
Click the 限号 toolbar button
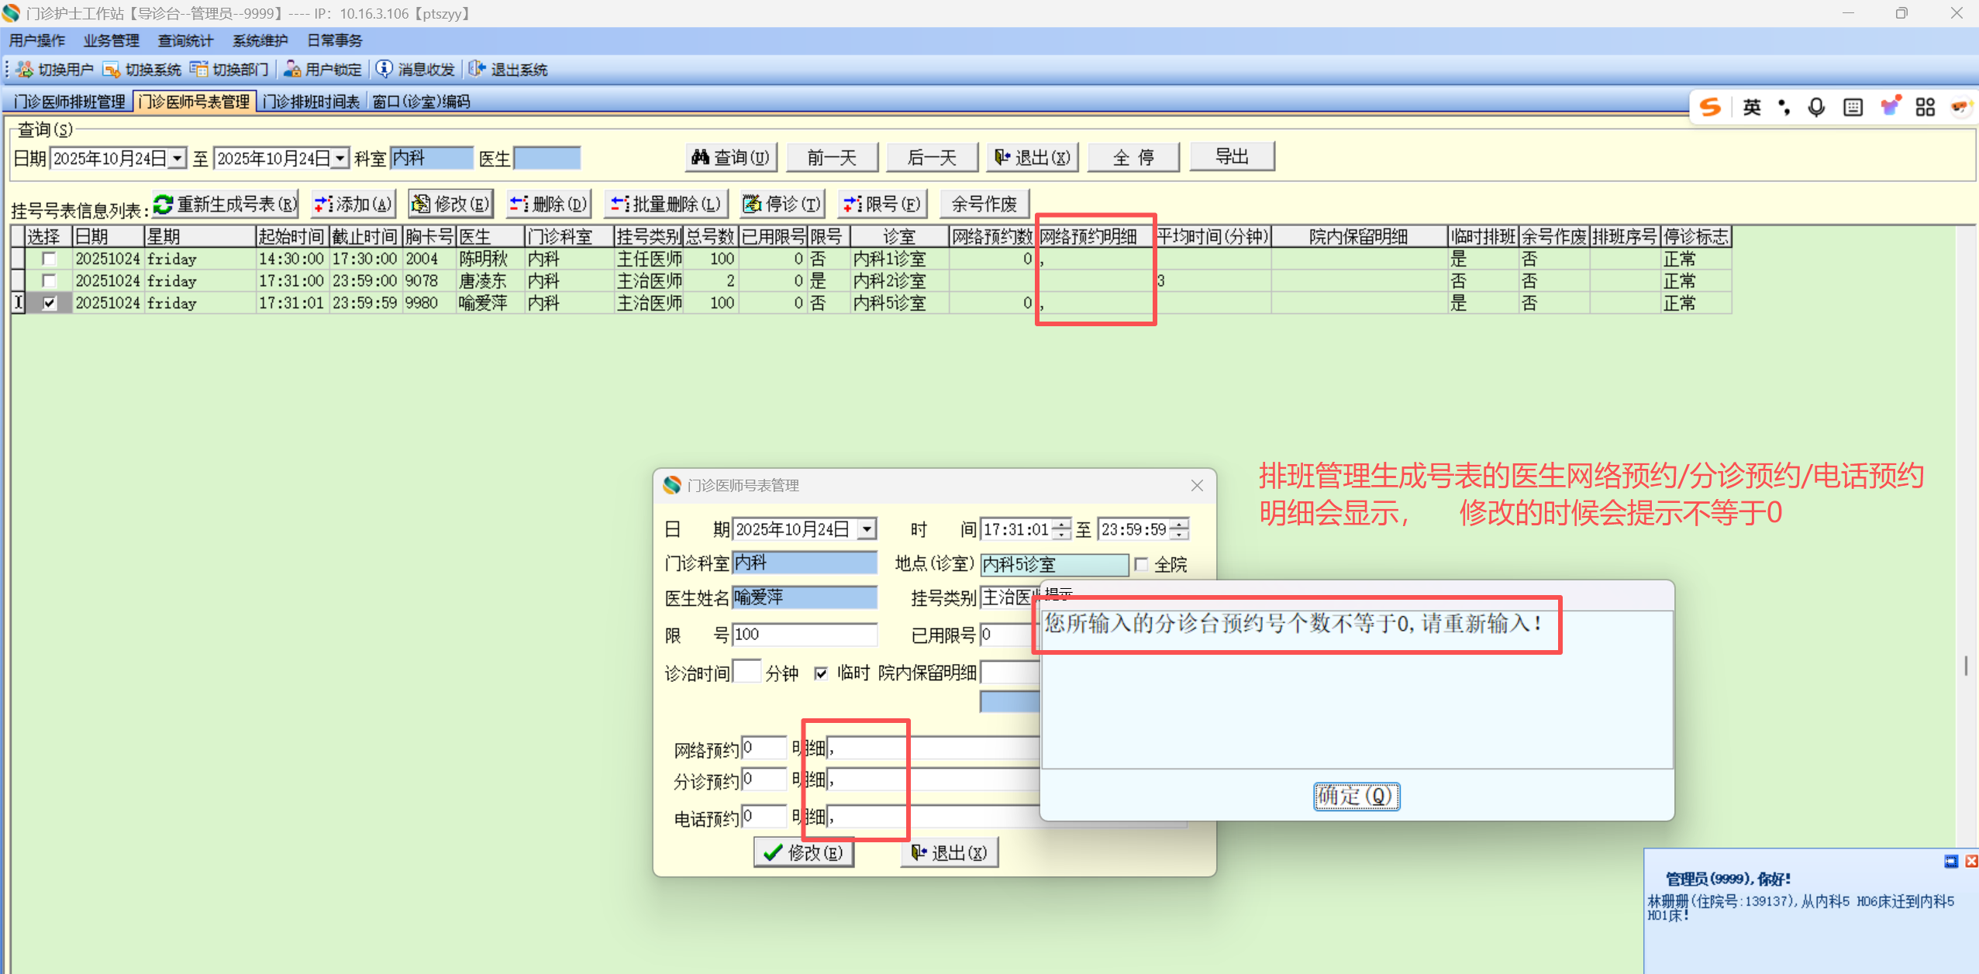click(x=882, y=205)
